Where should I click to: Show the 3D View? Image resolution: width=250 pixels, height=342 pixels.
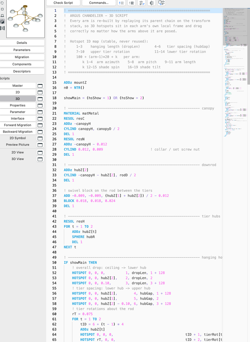(x=18, y=159)
